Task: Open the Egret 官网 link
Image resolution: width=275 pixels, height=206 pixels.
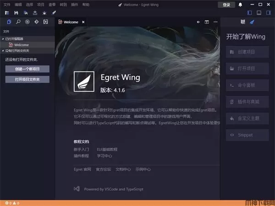Action: point(82,169)
